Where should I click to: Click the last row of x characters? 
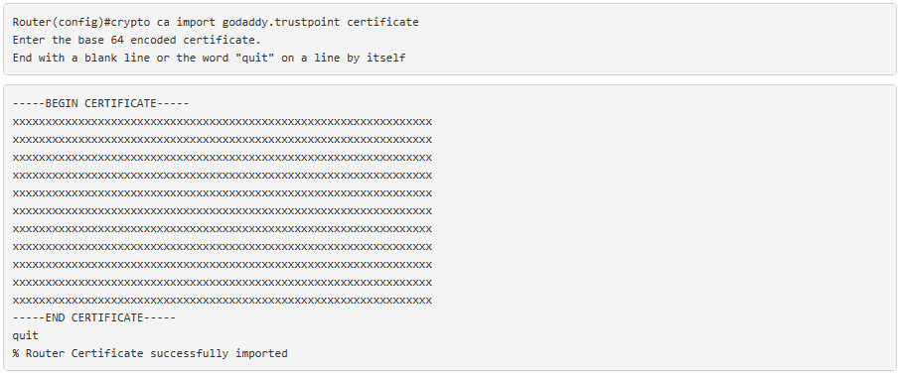click(223, 301)
